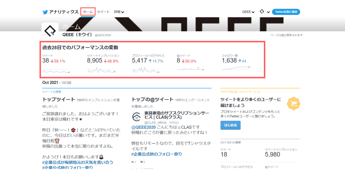Image resolution: width=345 pixels, height=194 pixels.
Task: Click the @ツイート sparkline chart
Action: [x=191, y=69]
